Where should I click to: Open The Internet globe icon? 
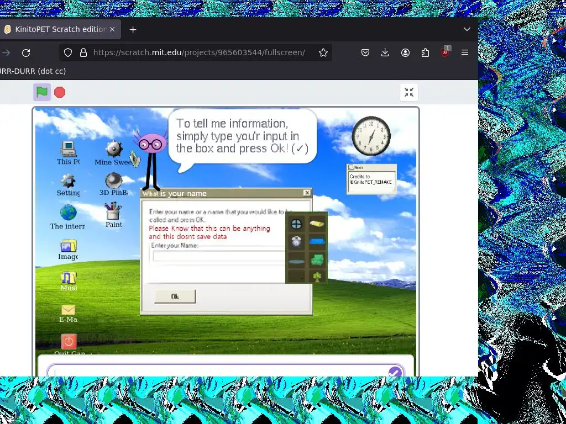[68, 217]
